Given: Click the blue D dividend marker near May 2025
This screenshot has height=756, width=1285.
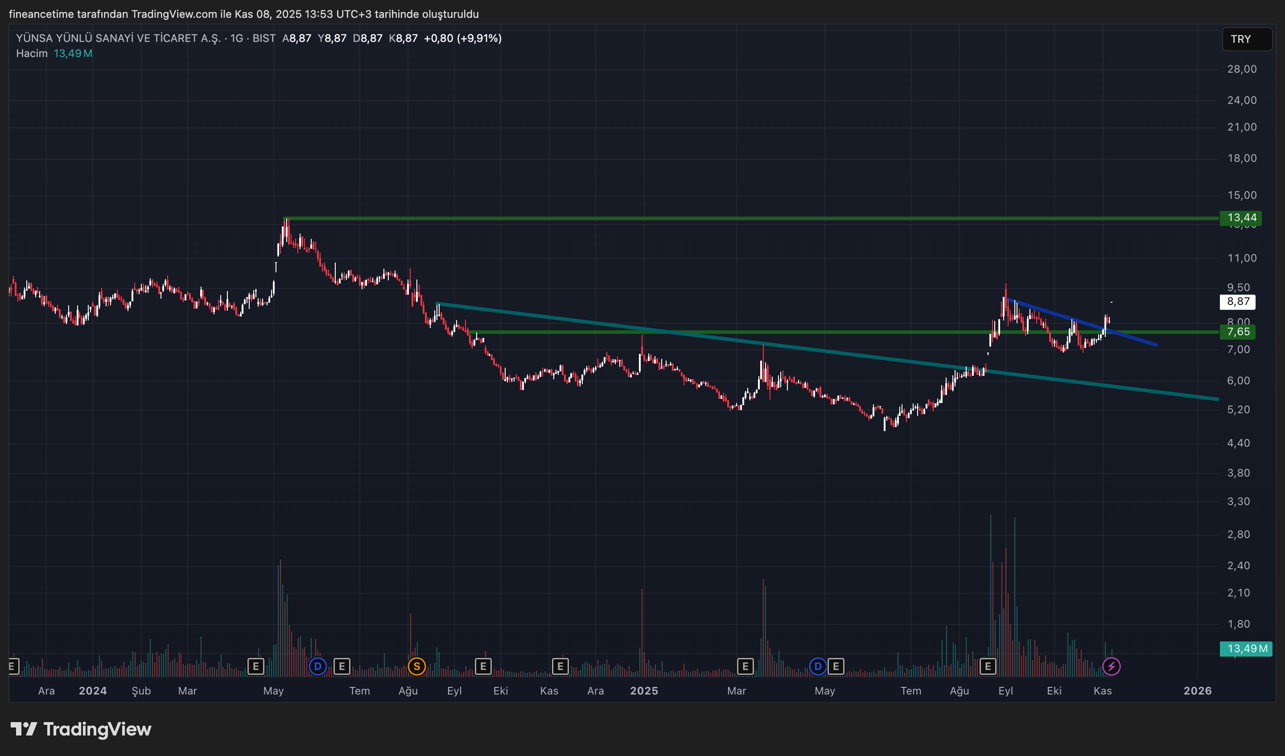Looking at the screenshot, I should (817, 666).
